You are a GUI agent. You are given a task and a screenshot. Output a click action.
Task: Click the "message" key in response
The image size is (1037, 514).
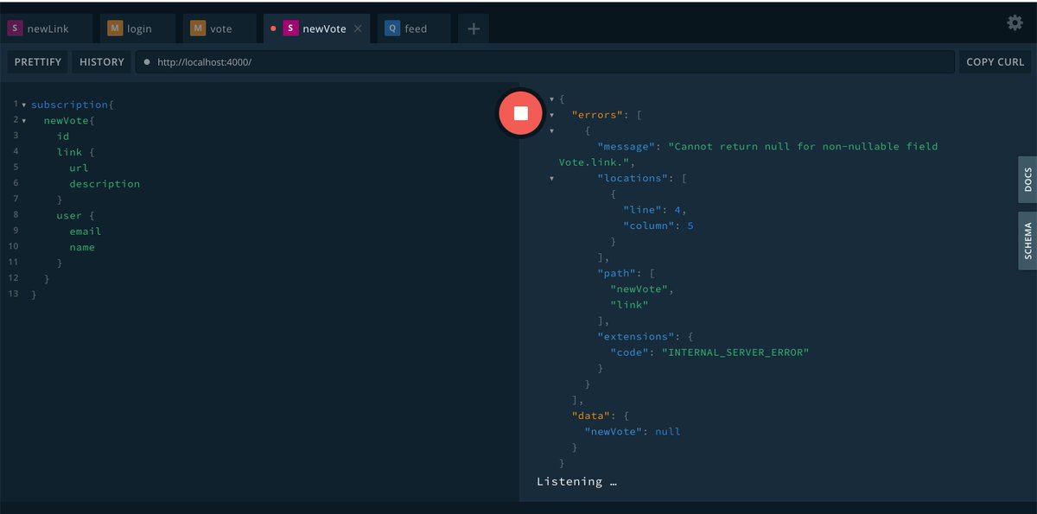626,147
